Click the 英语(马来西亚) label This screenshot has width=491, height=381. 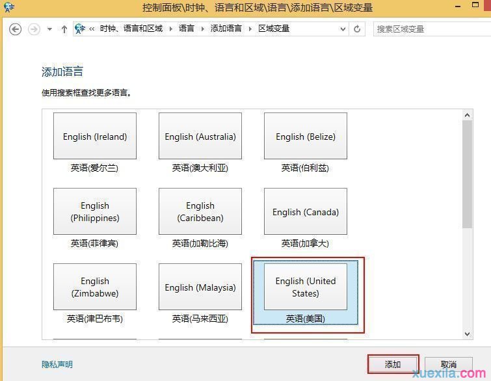point(200,319)
